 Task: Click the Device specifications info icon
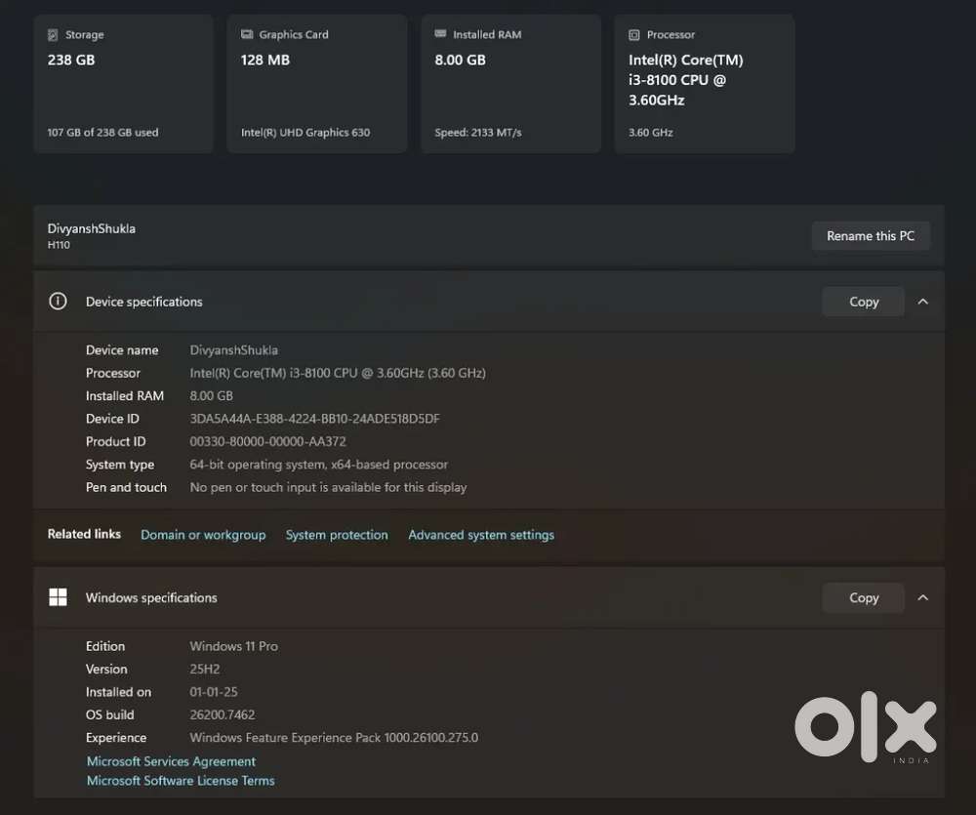[x=58, y=302]
